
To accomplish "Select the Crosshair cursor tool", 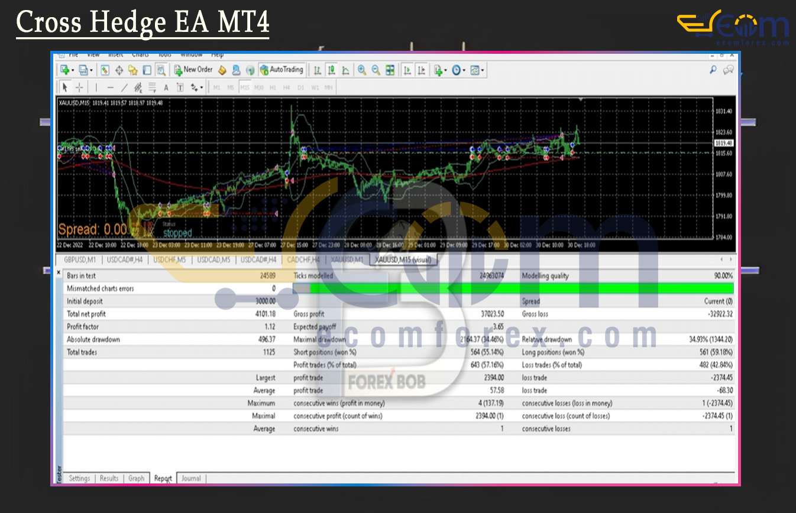I will [x=79, y=87].
